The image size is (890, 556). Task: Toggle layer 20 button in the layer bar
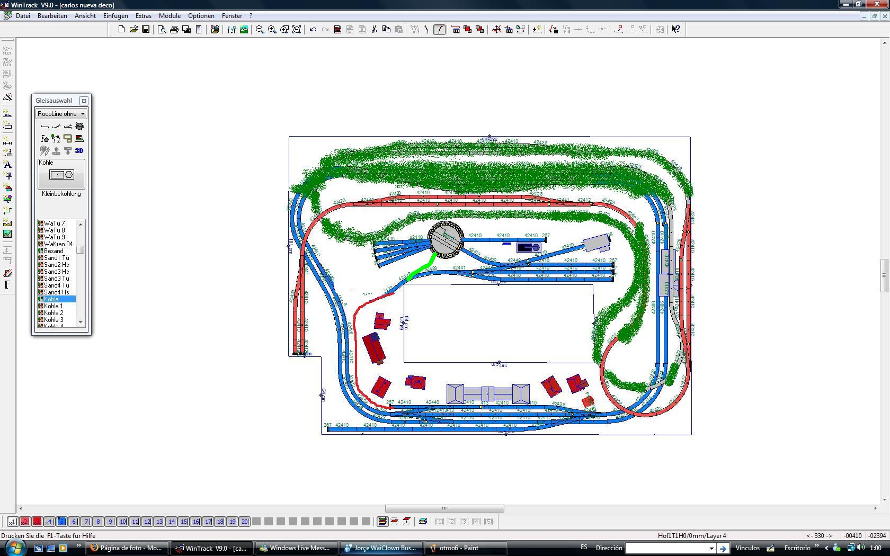245,522
